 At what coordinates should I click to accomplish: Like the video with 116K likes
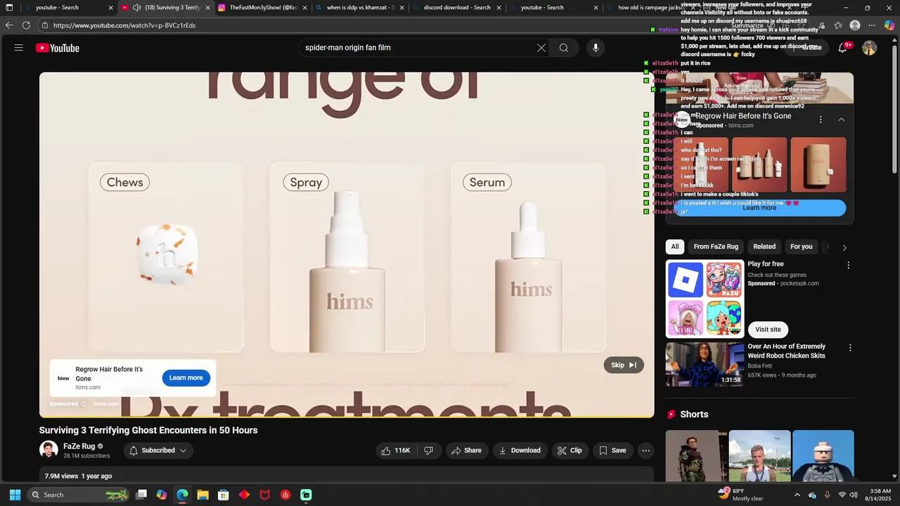396,450
